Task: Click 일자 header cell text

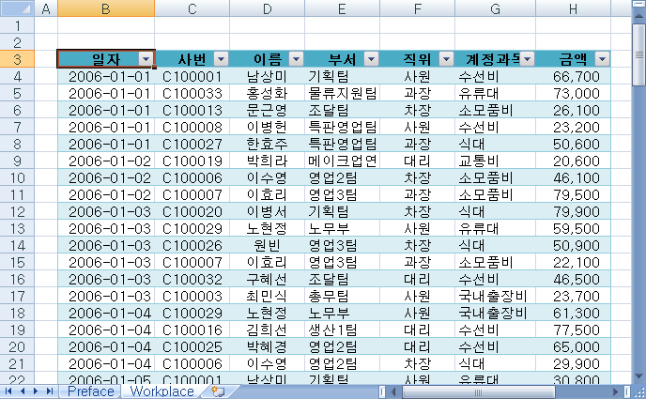Action: click(106, 60)
